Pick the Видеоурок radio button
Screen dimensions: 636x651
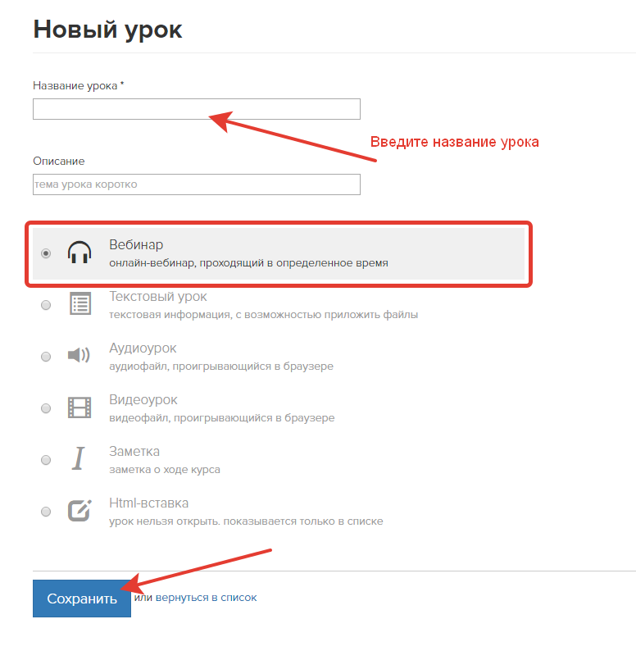pyautogui.click(x=46, y=408)
